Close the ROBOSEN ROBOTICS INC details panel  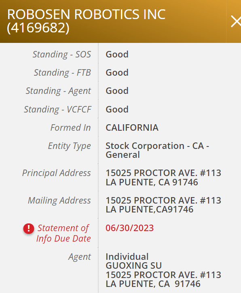pyautogui.click(x=236, y=21)
